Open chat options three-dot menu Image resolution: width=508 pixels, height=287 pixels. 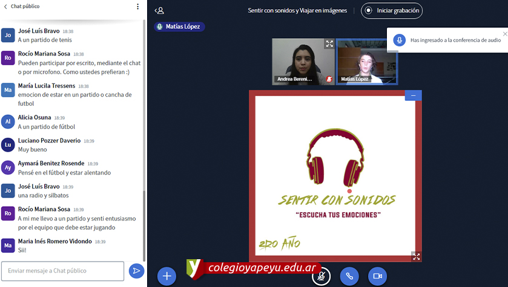pos(137,7)
